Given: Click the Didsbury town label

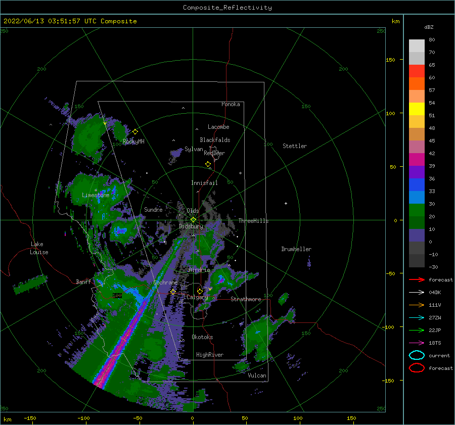Looking at the screenshot, I should coord(191,226).
